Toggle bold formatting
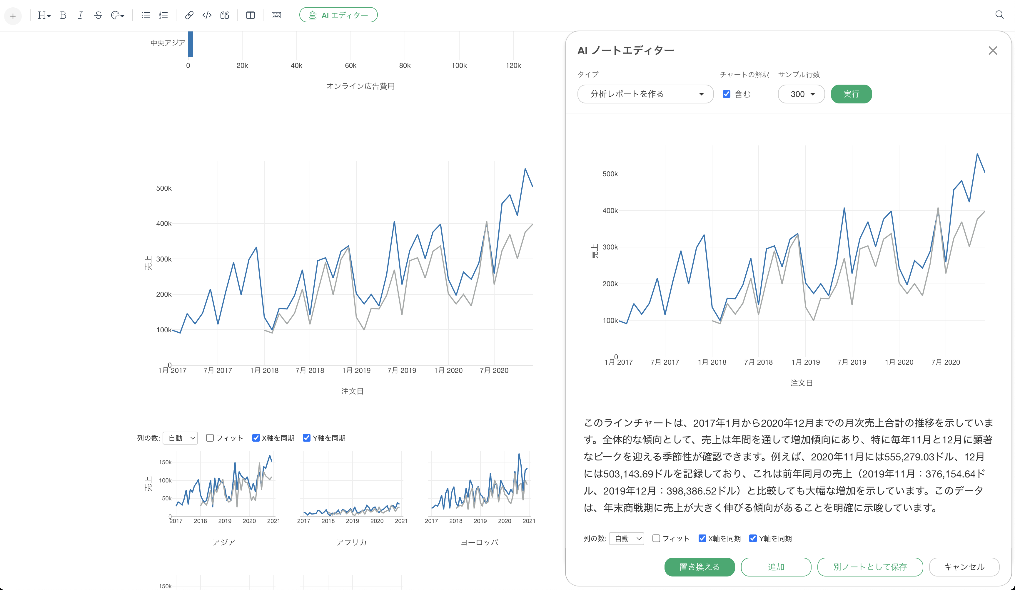 63,15
